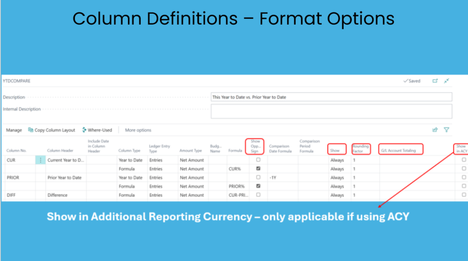Open Column Type dropdown showing Year to Date

click(x=130, y=160)
